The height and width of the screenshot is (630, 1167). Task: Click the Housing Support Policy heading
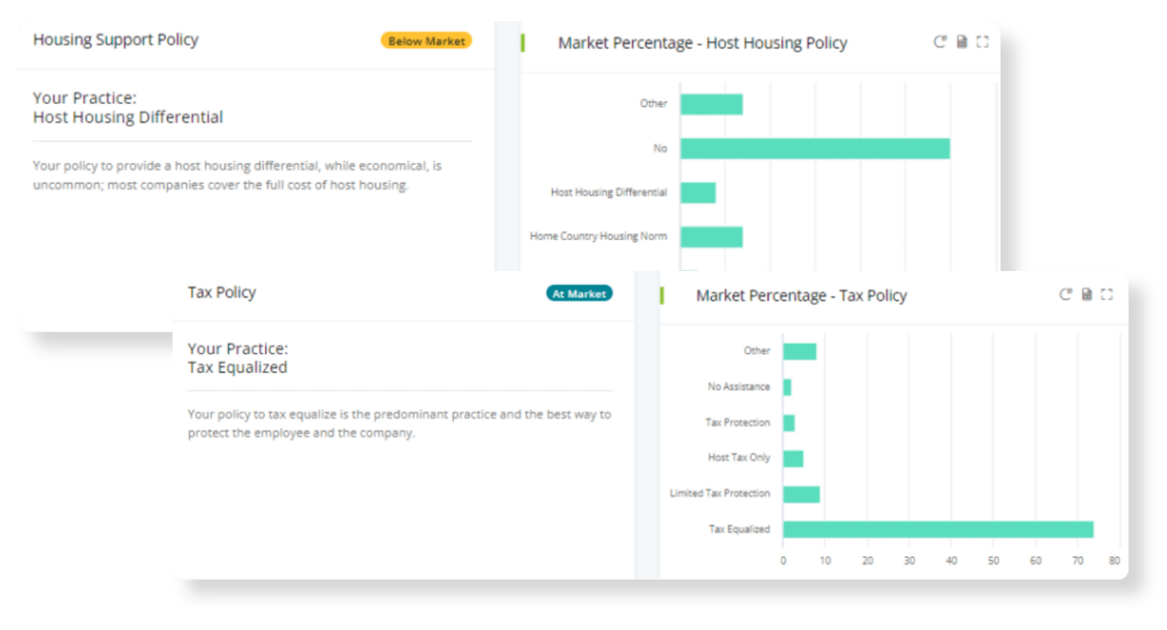click(115, 39)
